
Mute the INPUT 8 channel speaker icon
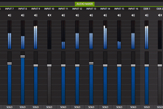coord(23,15)
